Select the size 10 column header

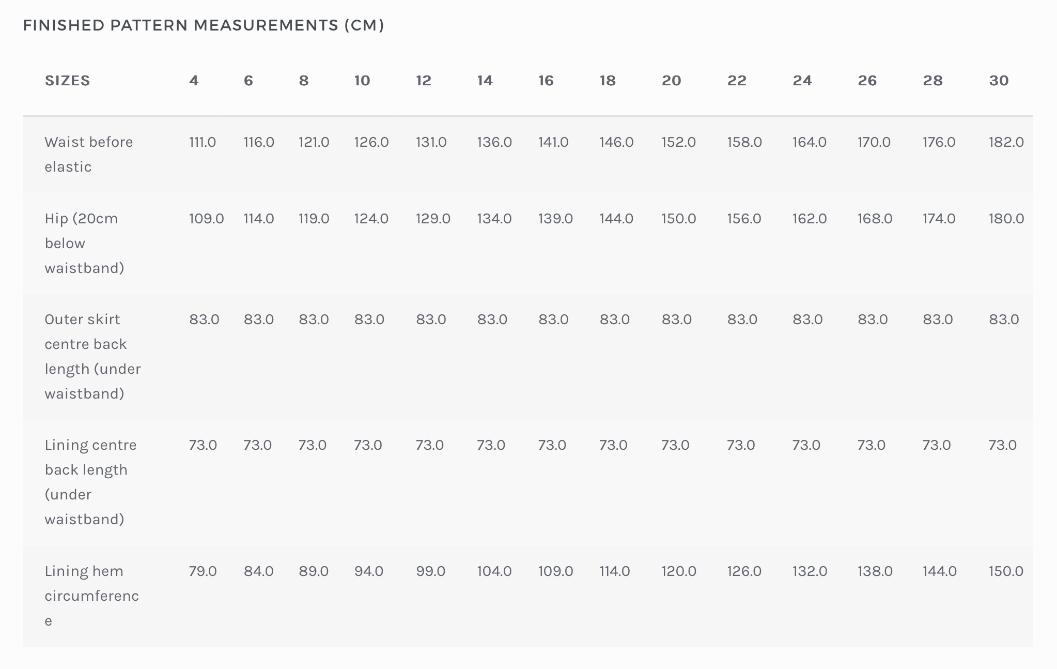(x=362, y=81)
